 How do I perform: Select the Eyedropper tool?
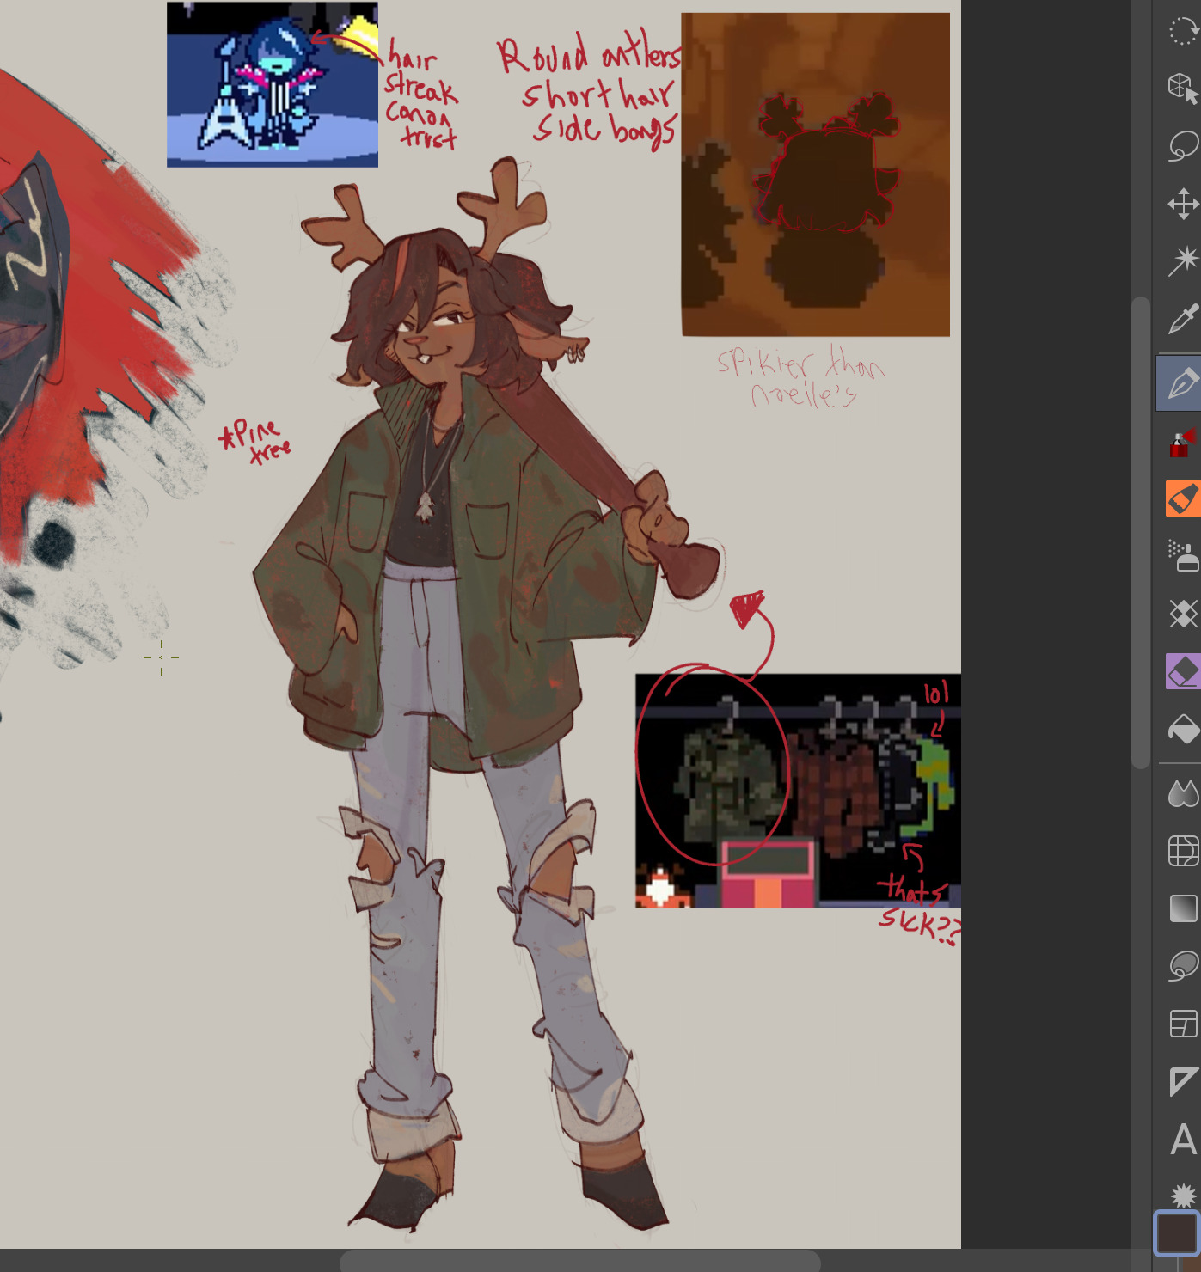[1183, 319]
